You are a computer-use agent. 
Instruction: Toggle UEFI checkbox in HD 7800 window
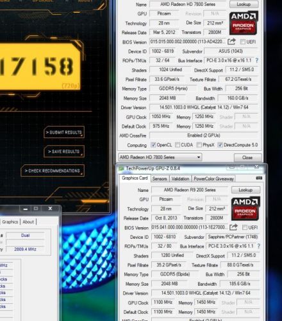tap(243, 42)
